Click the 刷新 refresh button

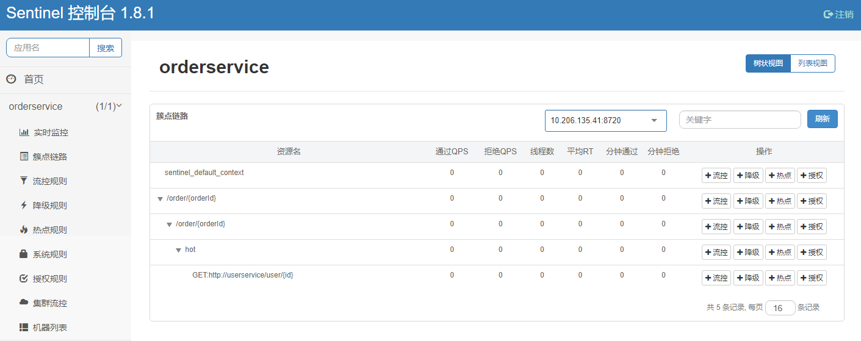tap(822, 119)
